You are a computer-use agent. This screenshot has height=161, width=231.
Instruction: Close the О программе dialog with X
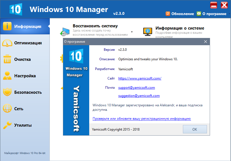coord(206,42)
